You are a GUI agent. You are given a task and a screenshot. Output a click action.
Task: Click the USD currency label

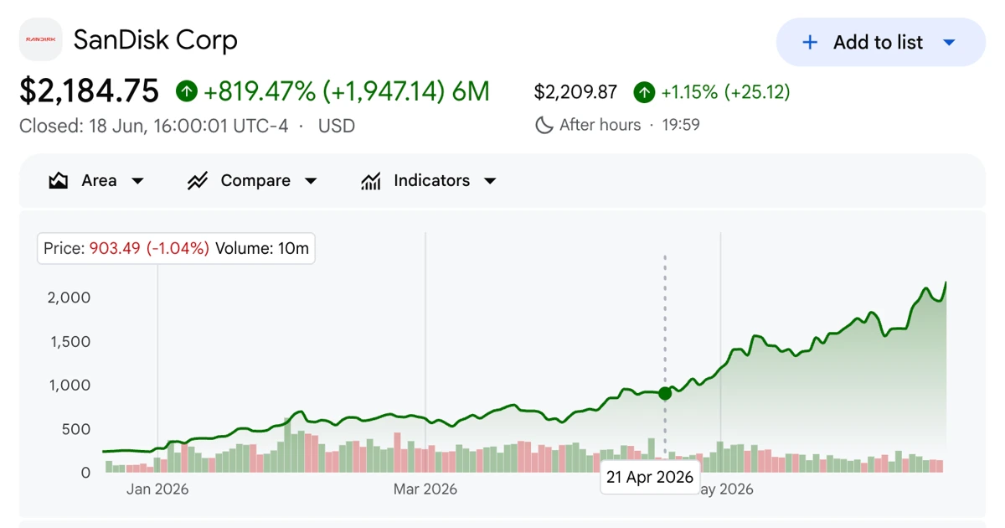coord(337,126)
